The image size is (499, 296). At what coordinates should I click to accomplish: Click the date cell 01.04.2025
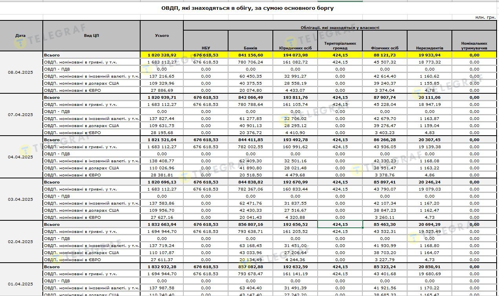pos(21,280)
